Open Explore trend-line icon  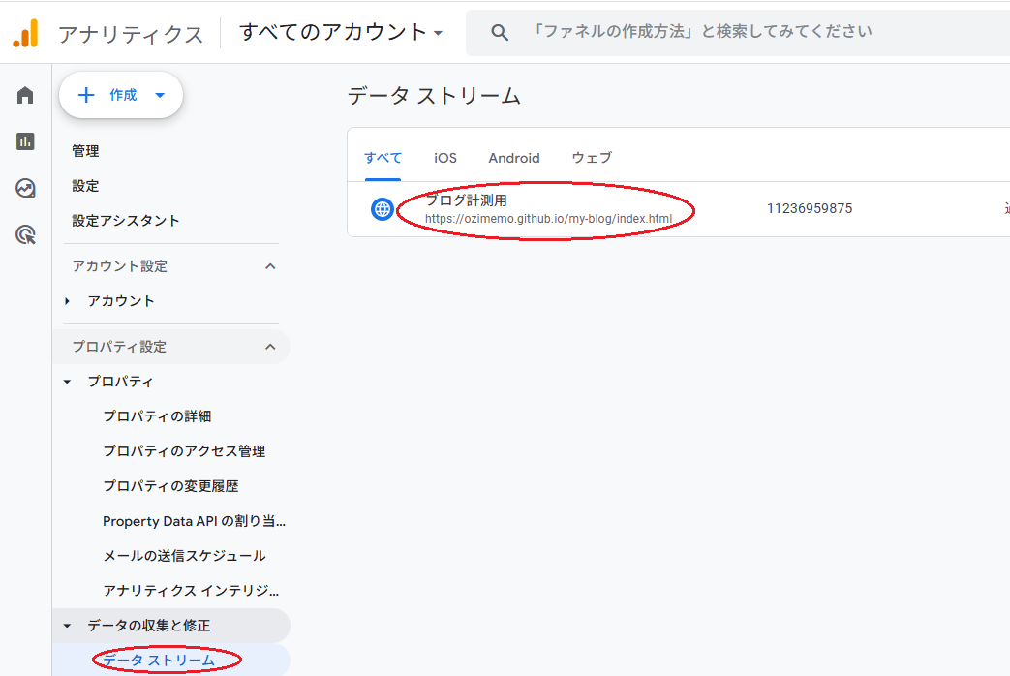click(25, 188)
